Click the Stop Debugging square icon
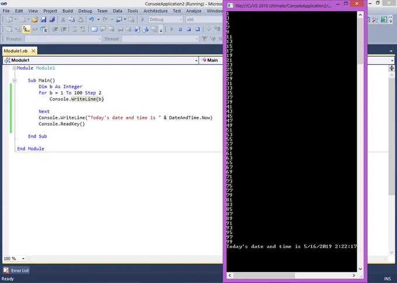This screenshot has height=283, width=397. [x=189, y=29]
